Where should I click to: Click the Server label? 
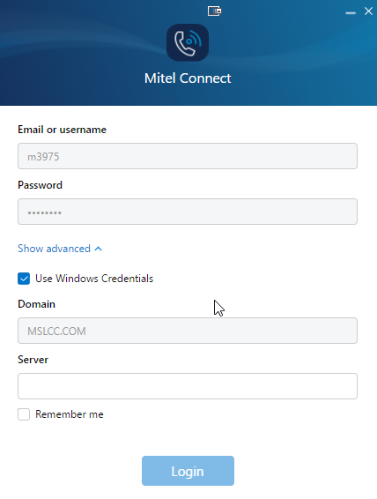33,360
